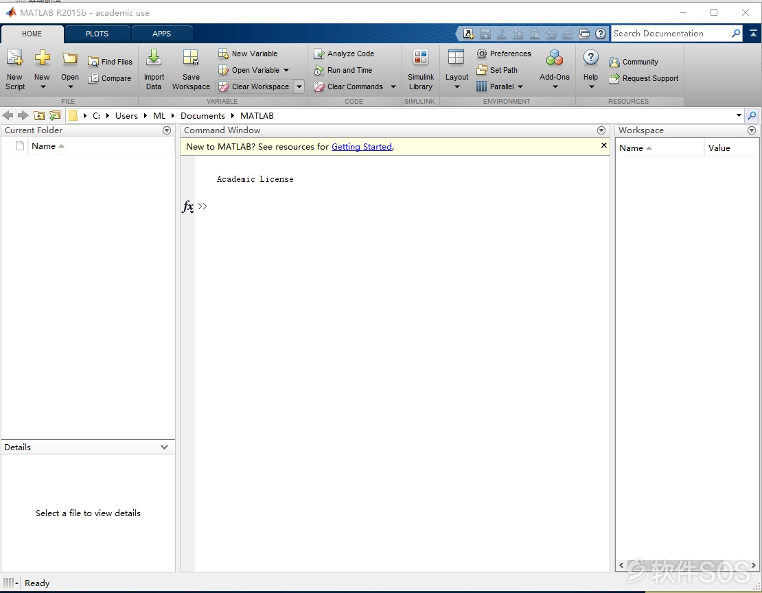Click the Browse for folder icon

pyautogui.click(x=55, y=115)
